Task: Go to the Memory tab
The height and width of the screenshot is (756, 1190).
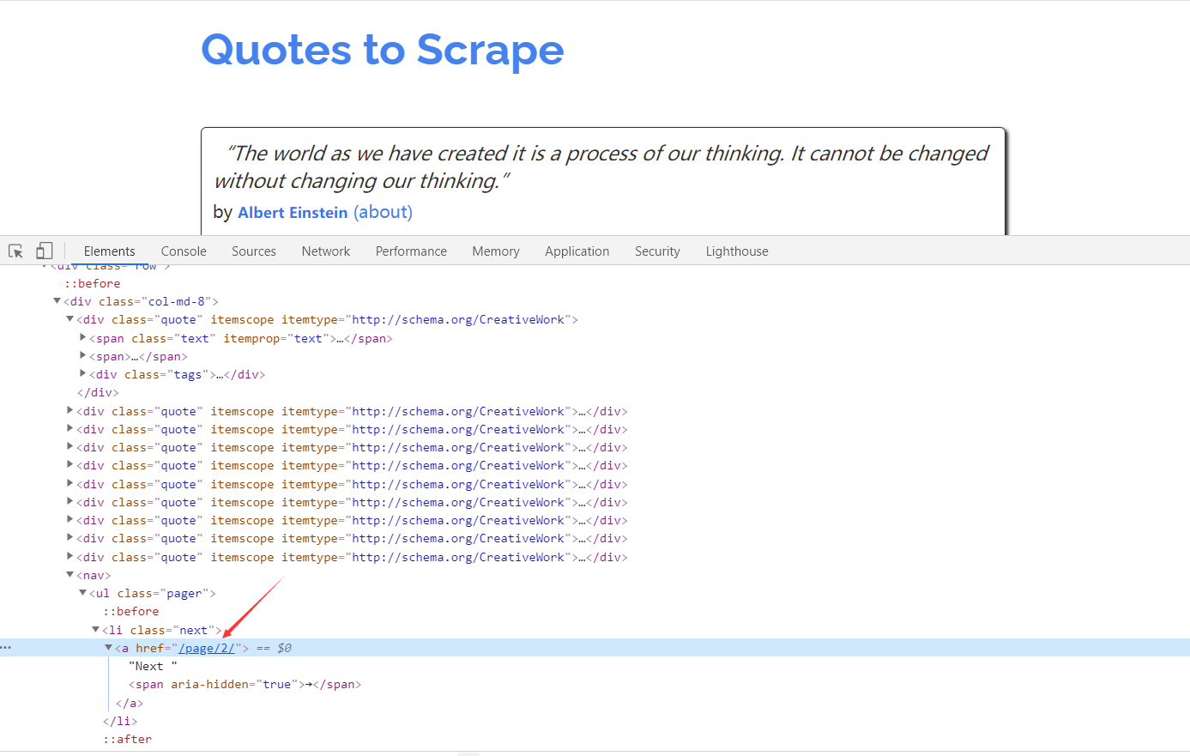Action: (496, 251)
